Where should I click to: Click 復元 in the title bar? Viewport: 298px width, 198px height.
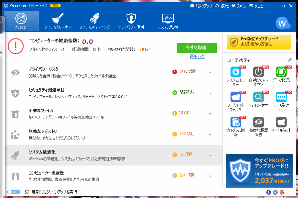pyautogui.click(x=222, y=6)
